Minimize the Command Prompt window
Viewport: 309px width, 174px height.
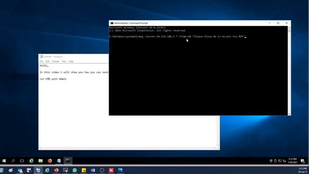point(269,23)
